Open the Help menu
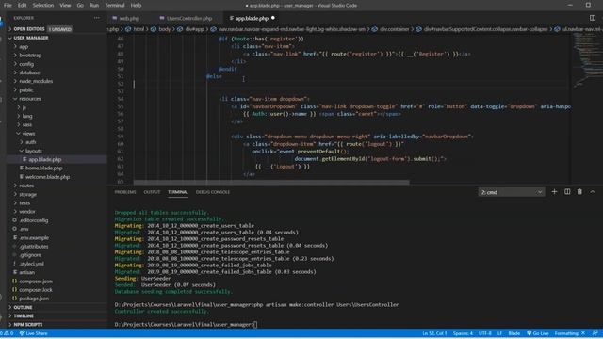The width and height of the screenshot is (603, 339). (x=136, y=6)
